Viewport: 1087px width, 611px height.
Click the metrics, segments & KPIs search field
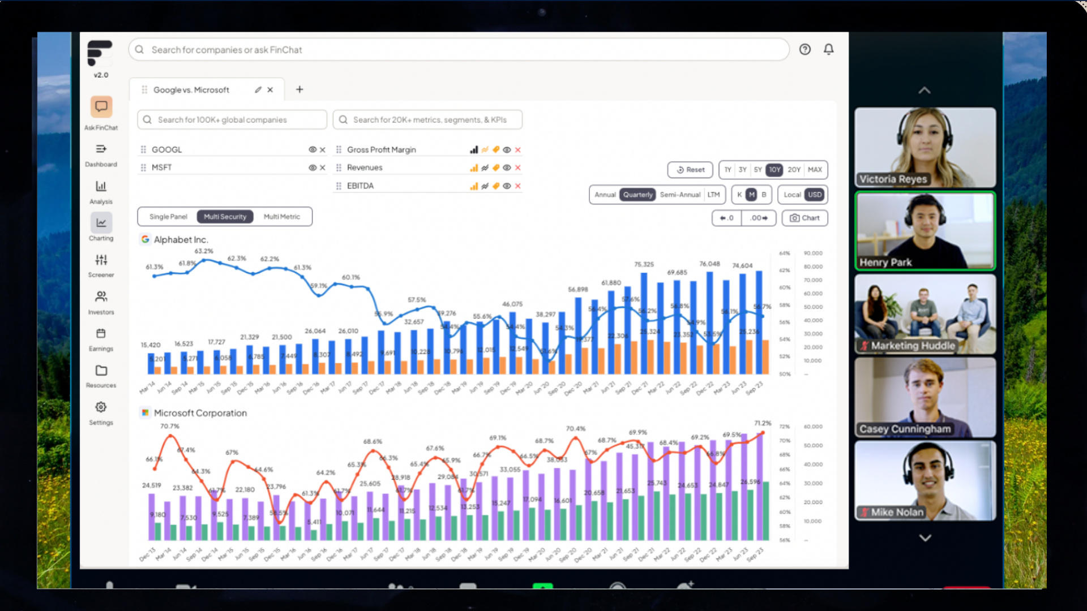click(x=428, y=120)
